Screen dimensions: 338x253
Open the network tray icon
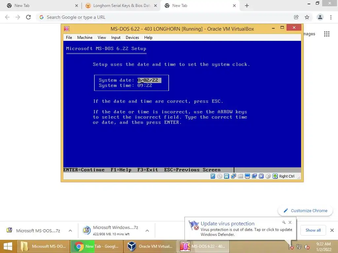click(x=299, y=247)
